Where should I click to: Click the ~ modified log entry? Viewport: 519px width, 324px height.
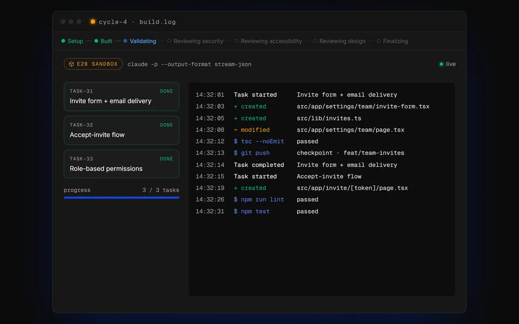(x=251, y=130)
